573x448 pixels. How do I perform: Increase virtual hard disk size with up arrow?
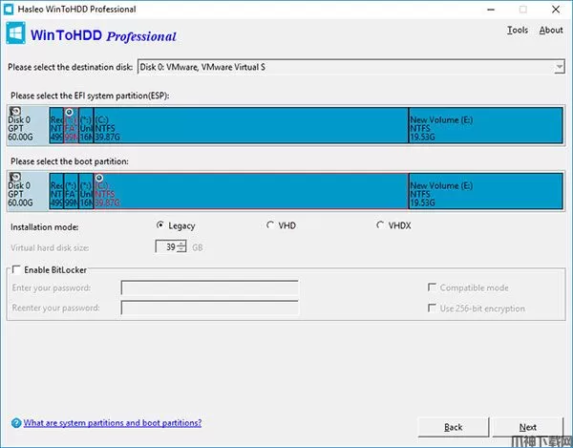[181, 243]
